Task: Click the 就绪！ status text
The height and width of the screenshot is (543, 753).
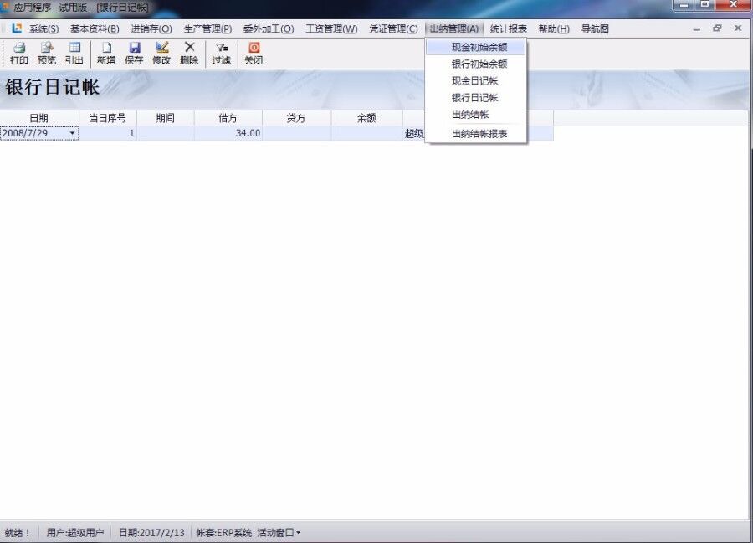Action: pos(18,532)
